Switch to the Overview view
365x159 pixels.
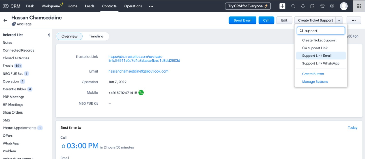tap(69, 36)
